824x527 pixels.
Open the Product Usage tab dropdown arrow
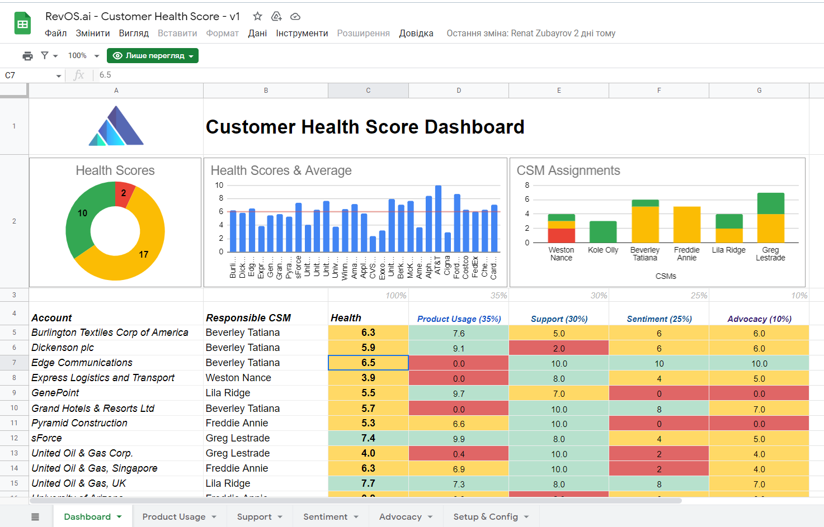pos(214,517)
